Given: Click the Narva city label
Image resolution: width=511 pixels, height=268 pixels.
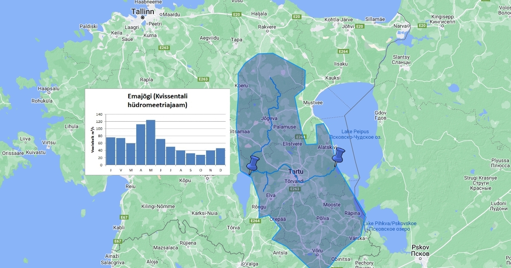Looking at the screenshot, I should click(400, 26).
